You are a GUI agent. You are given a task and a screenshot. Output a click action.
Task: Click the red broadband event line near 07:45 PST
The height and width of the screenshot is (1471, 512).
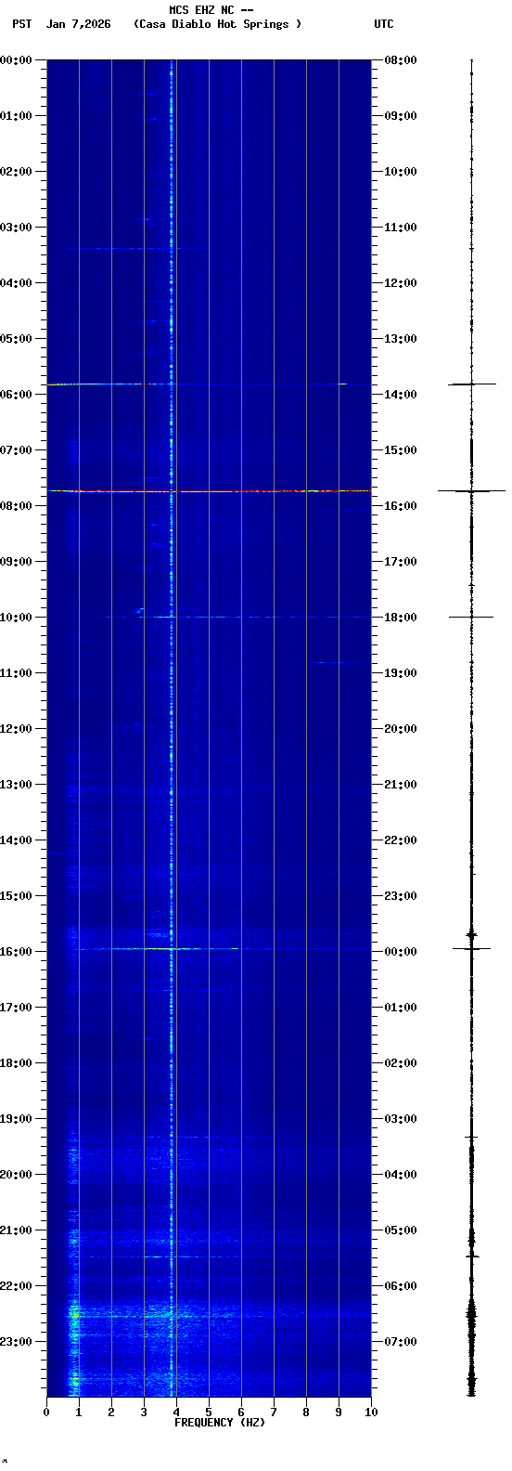click(x=209, y=490)
